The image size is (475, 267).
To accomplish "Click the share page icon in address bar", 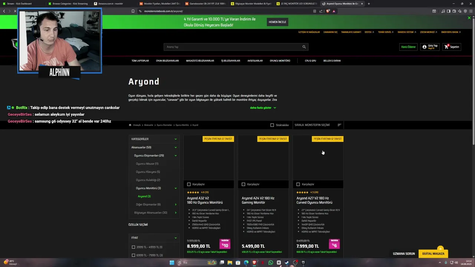I will click(x=321, y=11).
